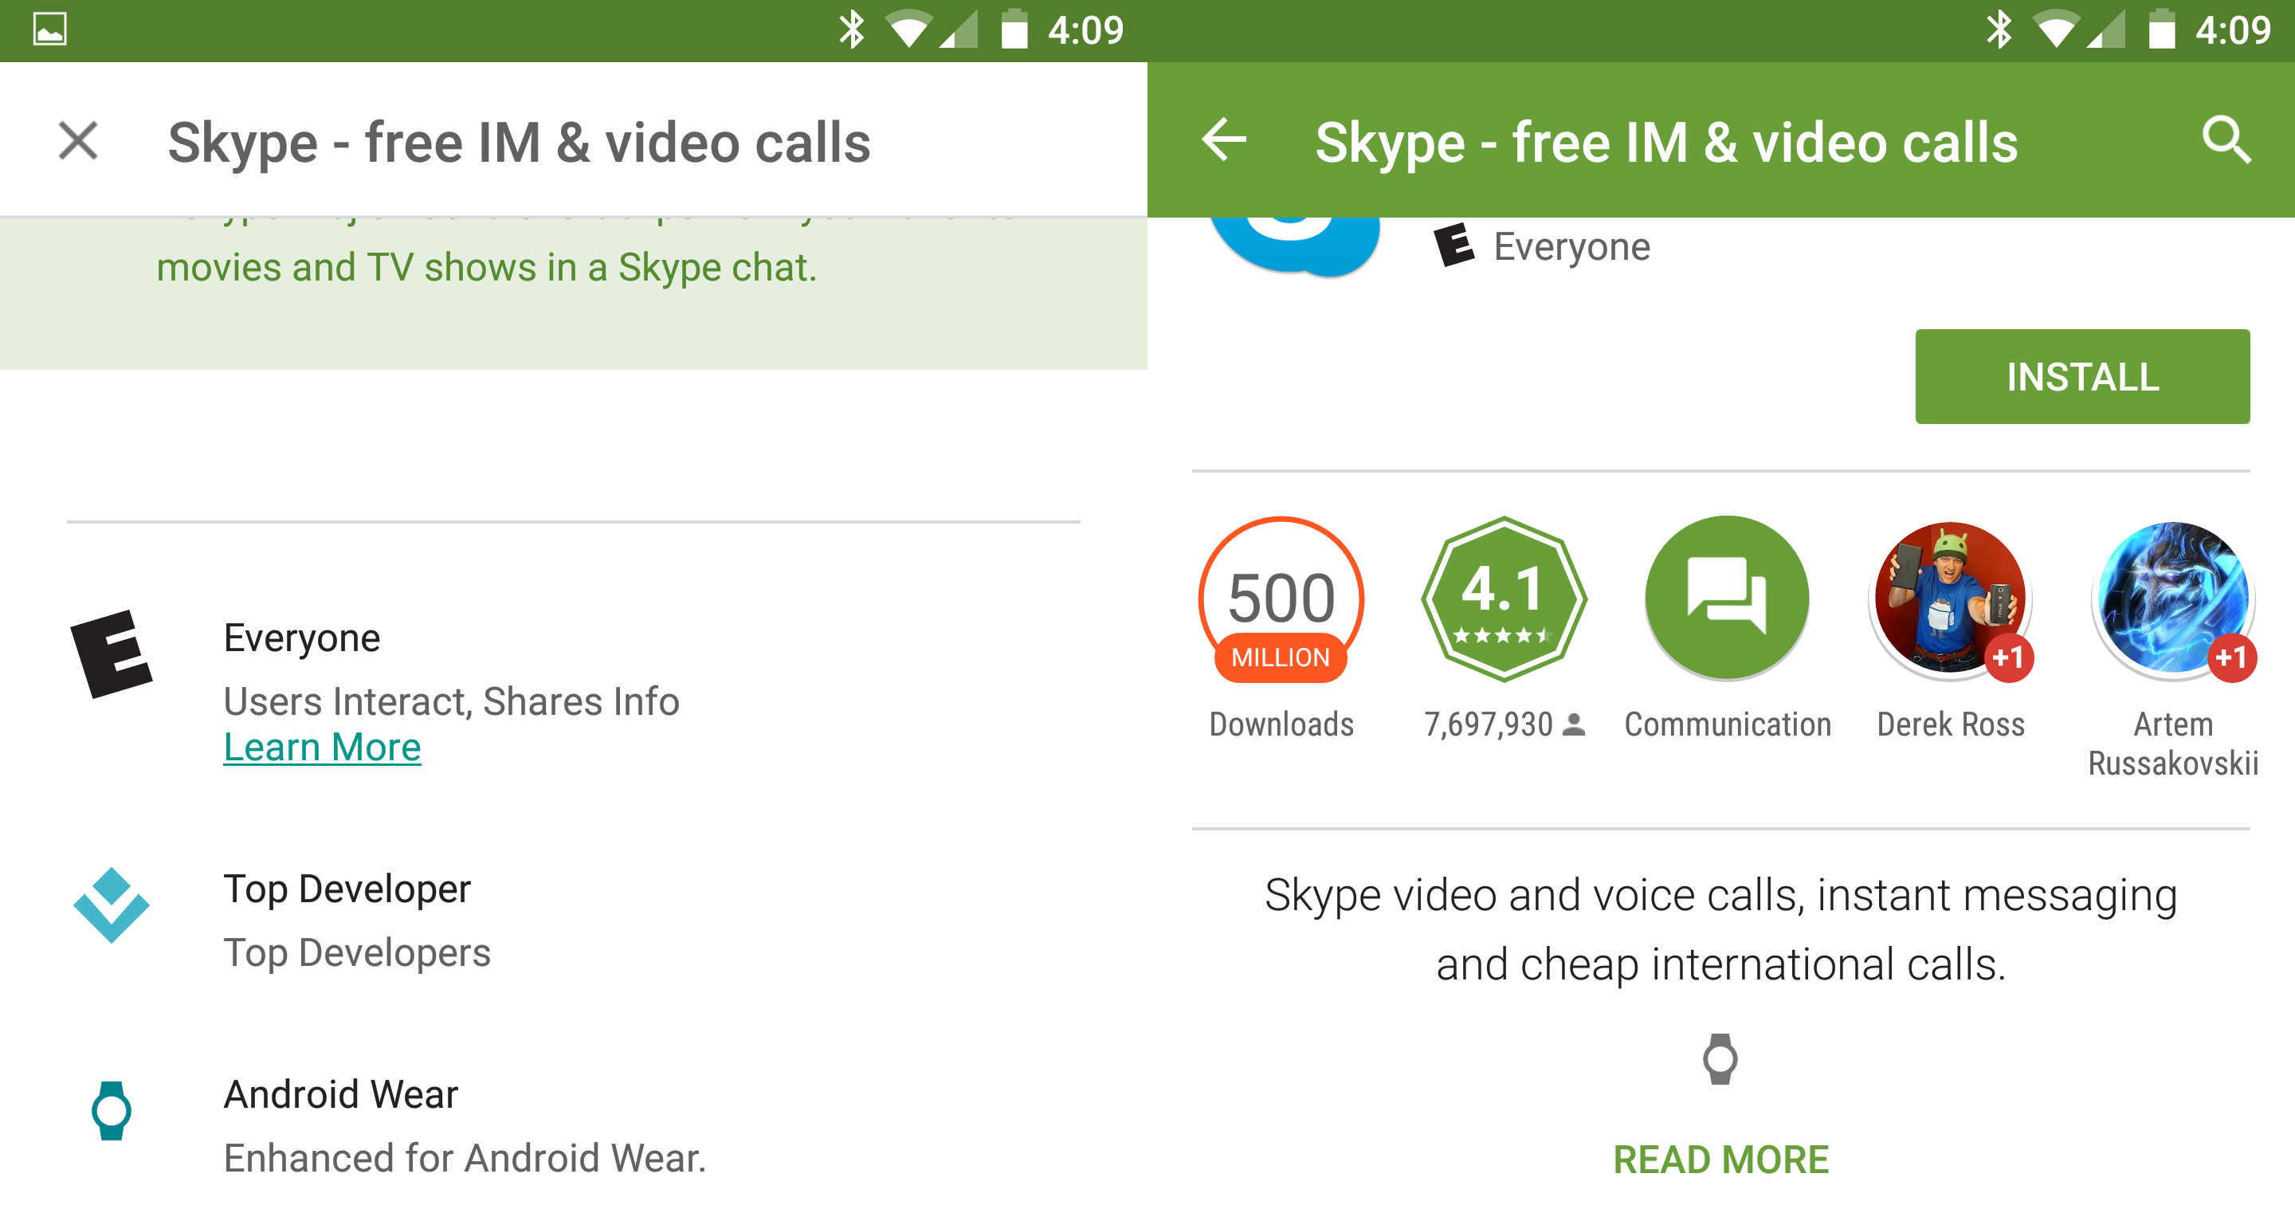Open the 4.1 star rating badge
The image size is (2295, 1205).
(x=1503, y=600)
